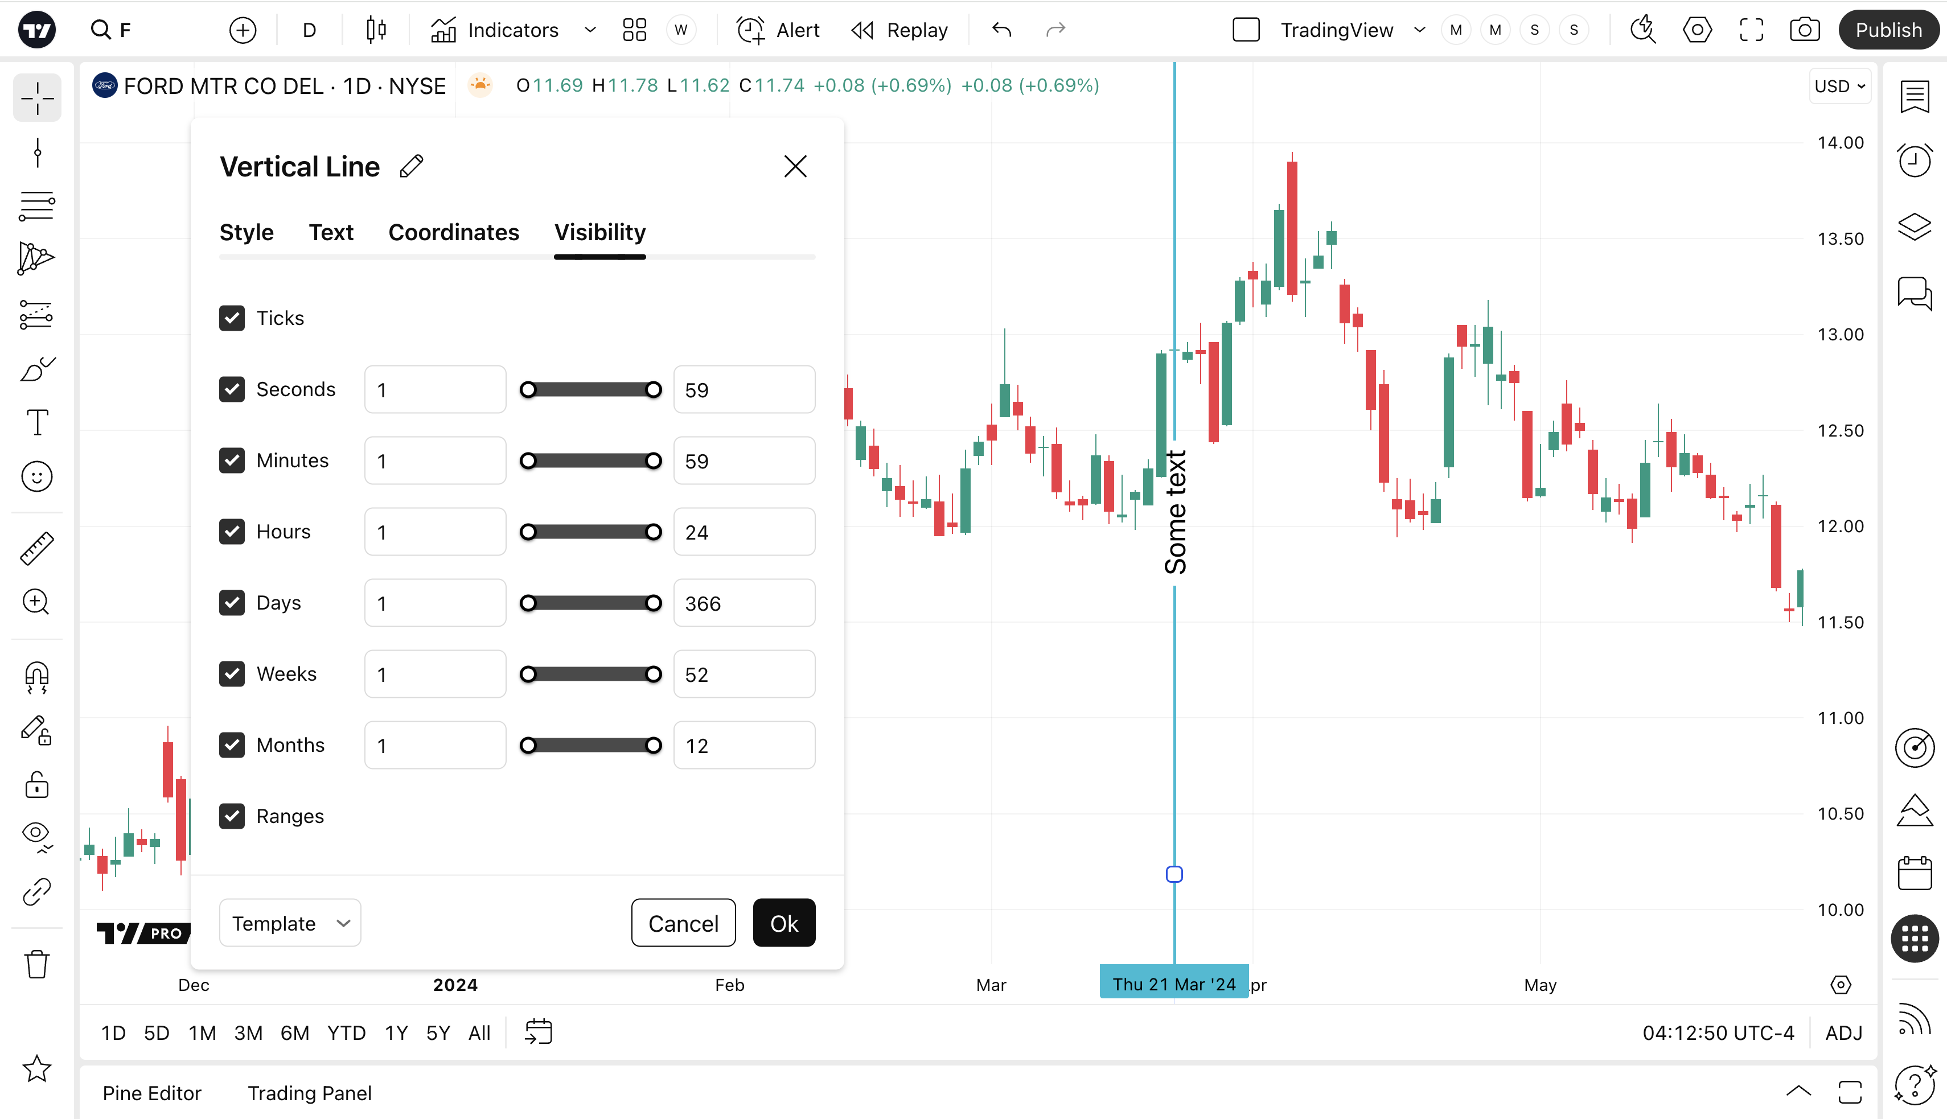The width and height of the screenshot is (1947, 1119).
Task: Select the Ruler measure tool
Action: click(x=36, y=548)
